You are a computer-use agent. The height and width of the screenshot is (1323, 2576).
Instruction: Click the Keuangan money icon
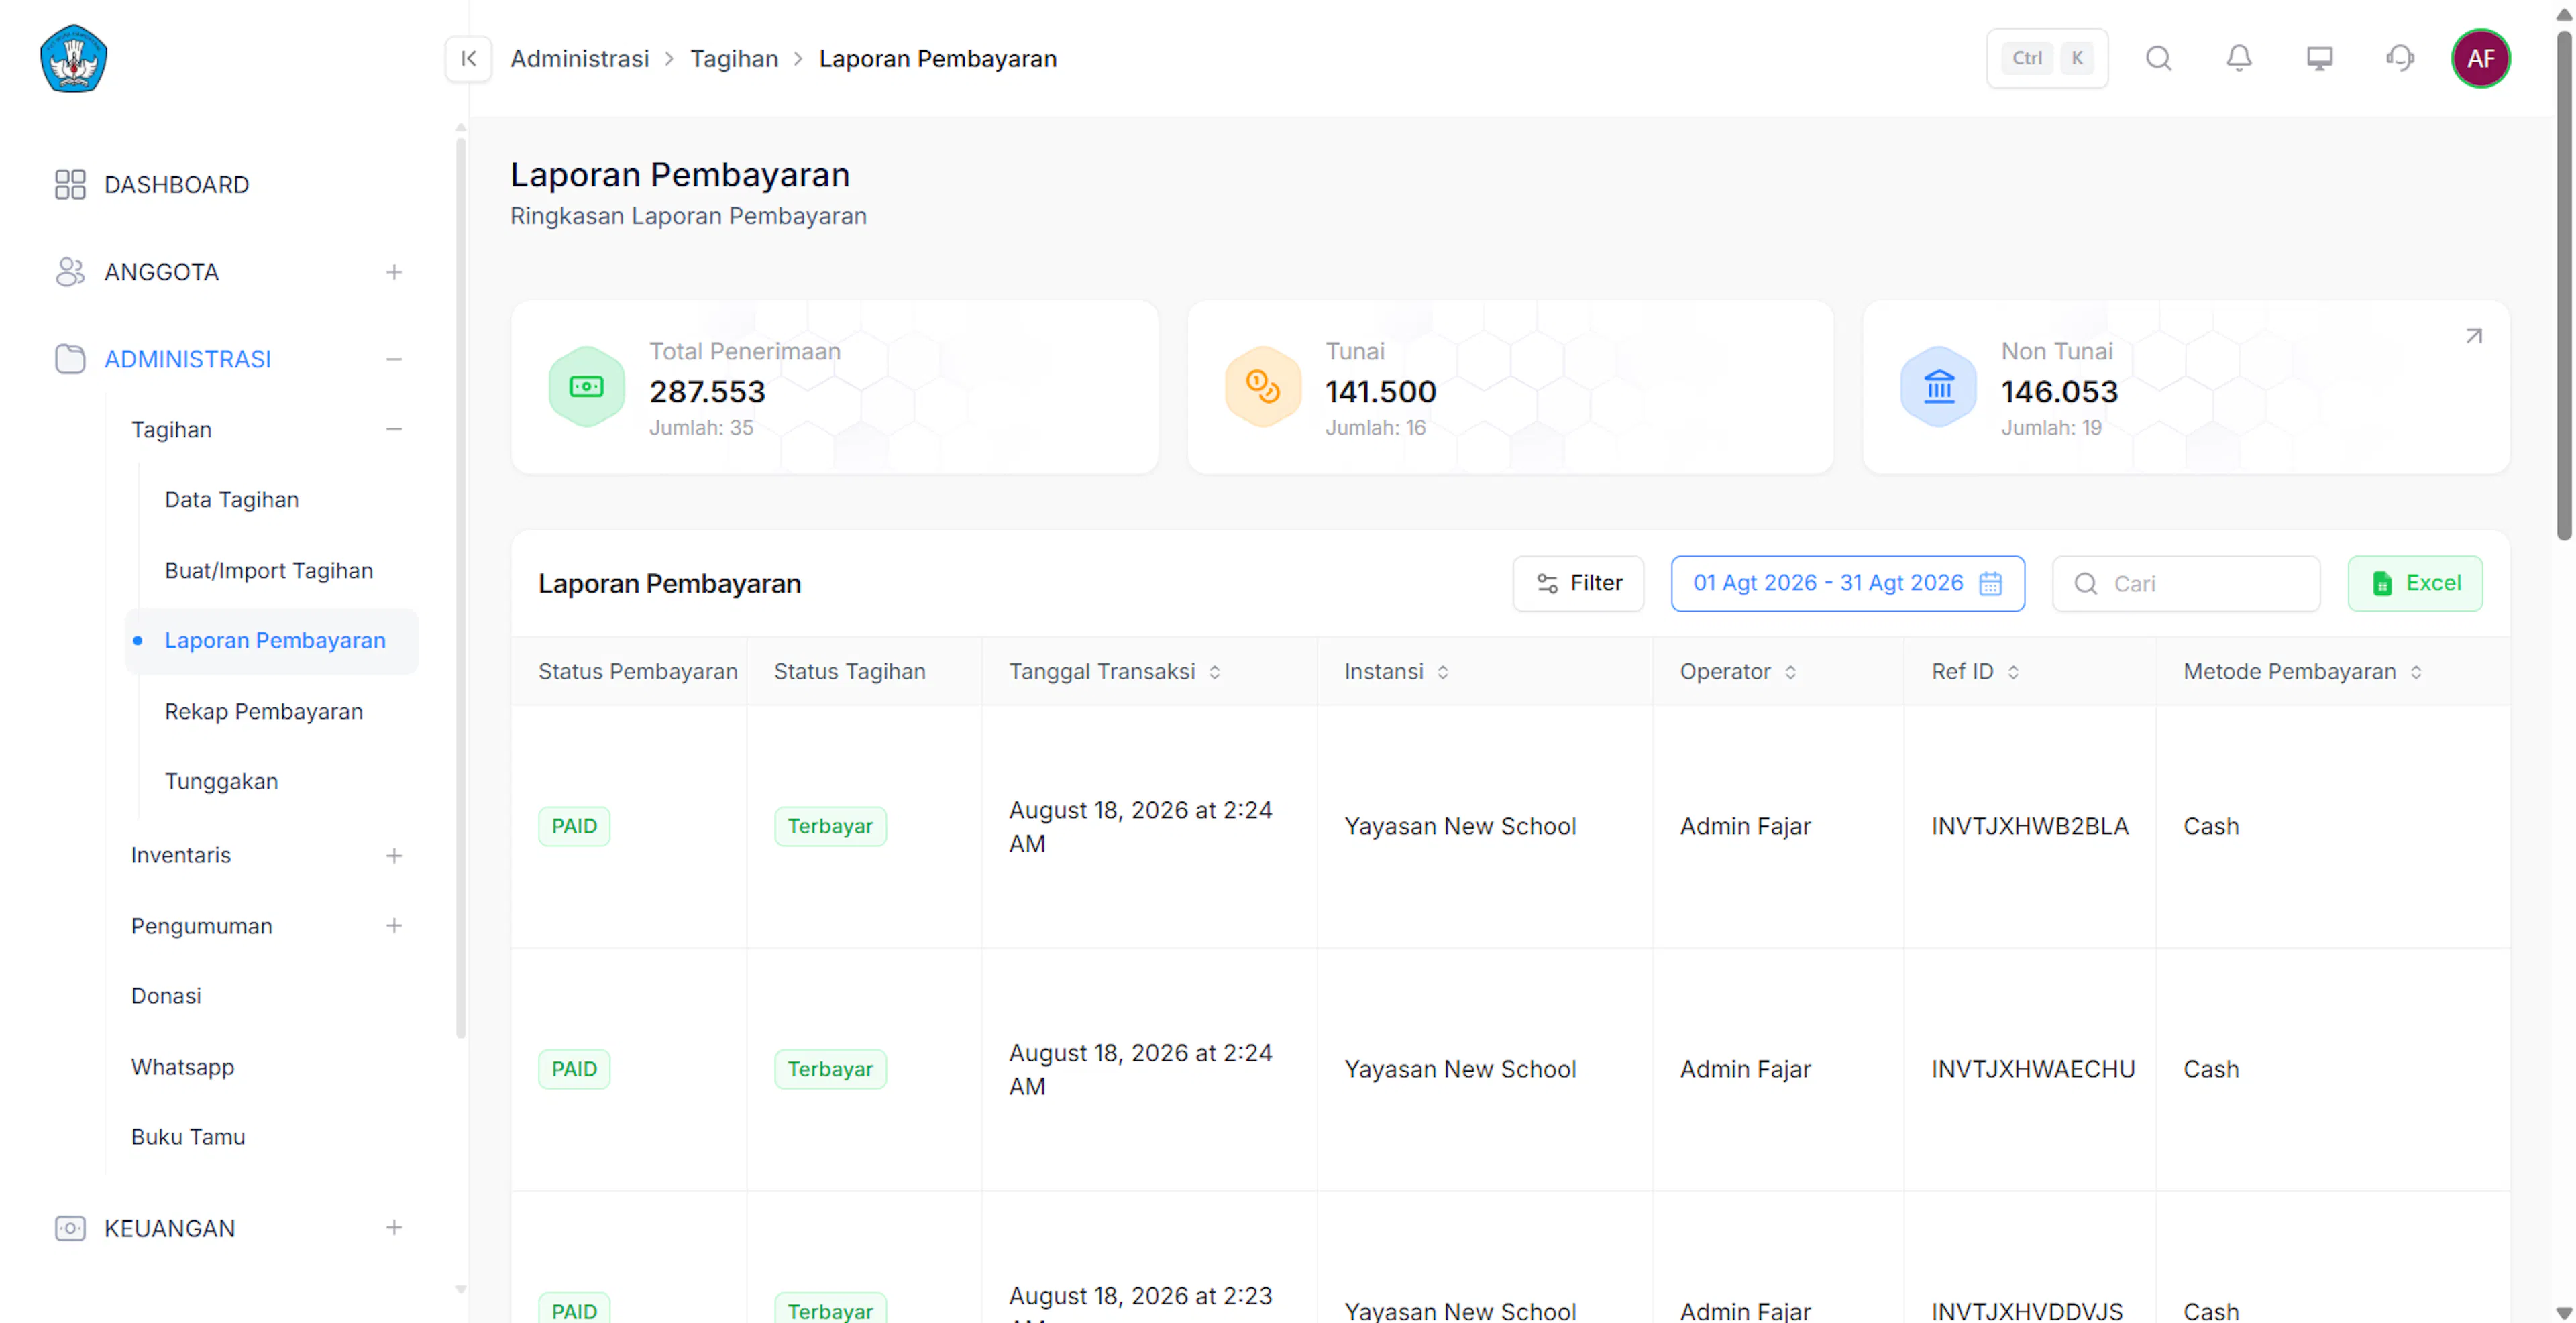(x=70, y=1228)
